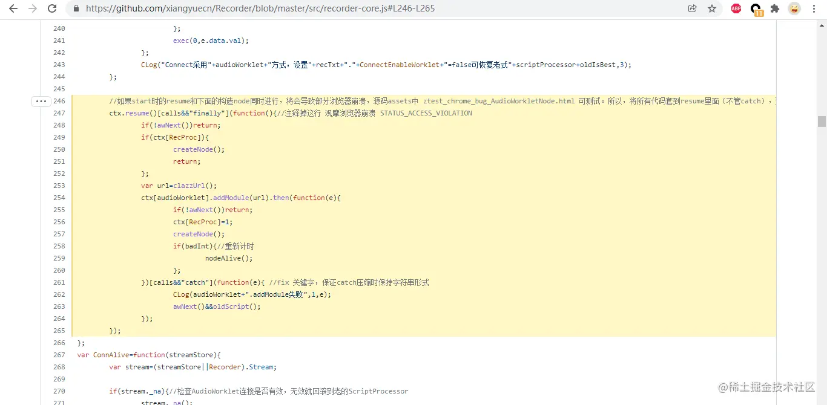Select line number 248
827x405 pixels.
[x=59, y=125]
